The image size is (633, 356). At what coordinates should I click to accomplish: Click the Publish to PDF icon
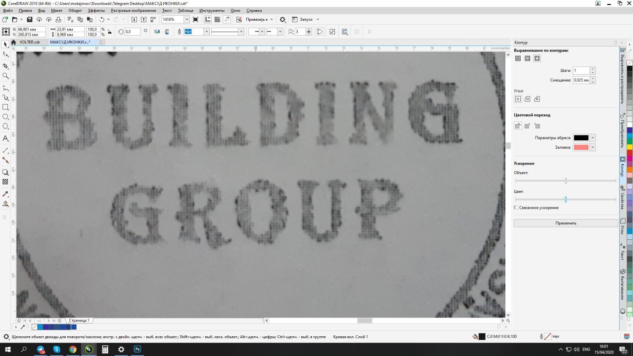[x=153, y=19]
